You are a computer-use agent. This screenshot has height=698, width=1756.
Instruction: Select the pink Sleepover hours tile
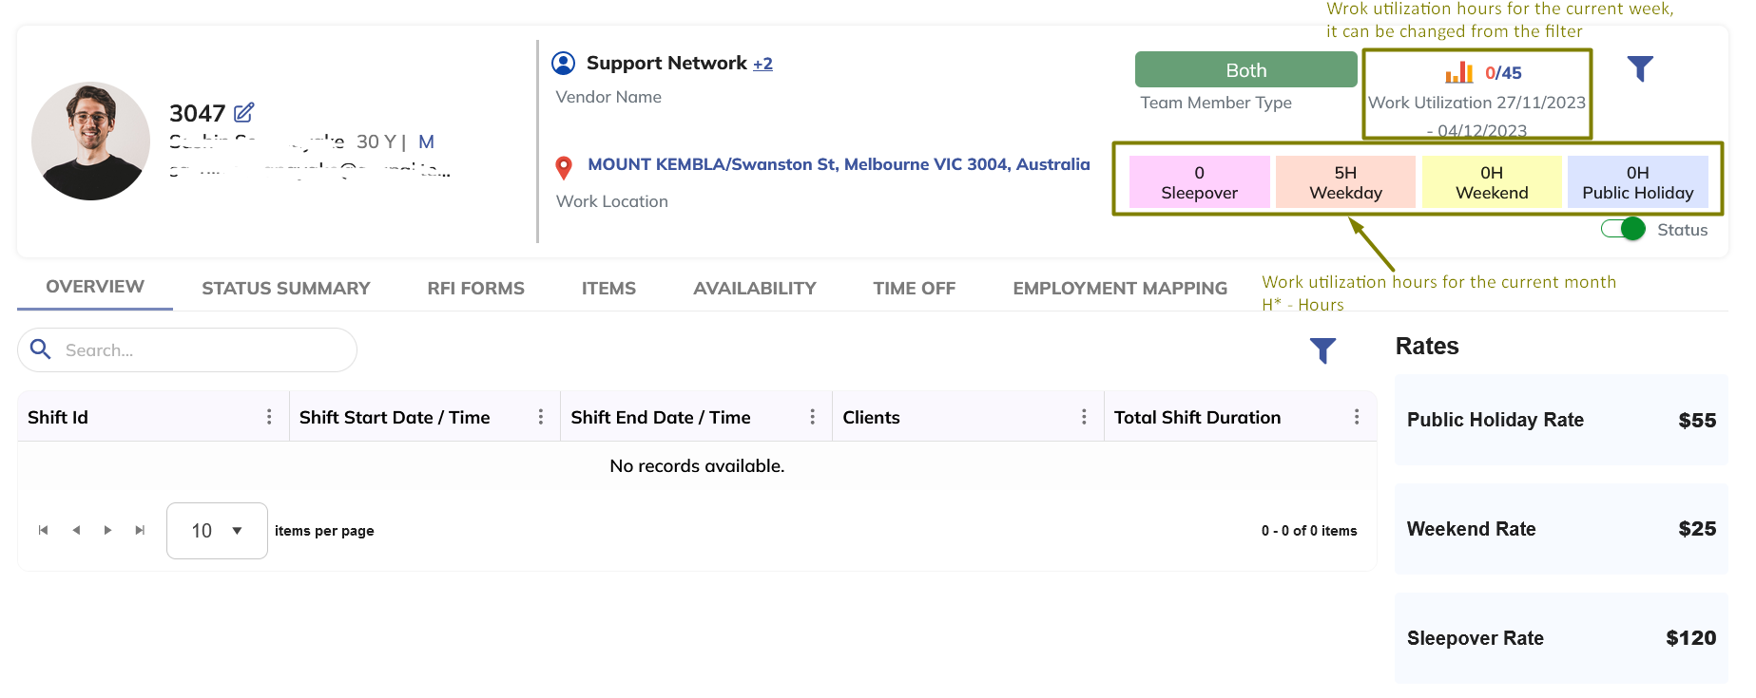click(1199, 182)
